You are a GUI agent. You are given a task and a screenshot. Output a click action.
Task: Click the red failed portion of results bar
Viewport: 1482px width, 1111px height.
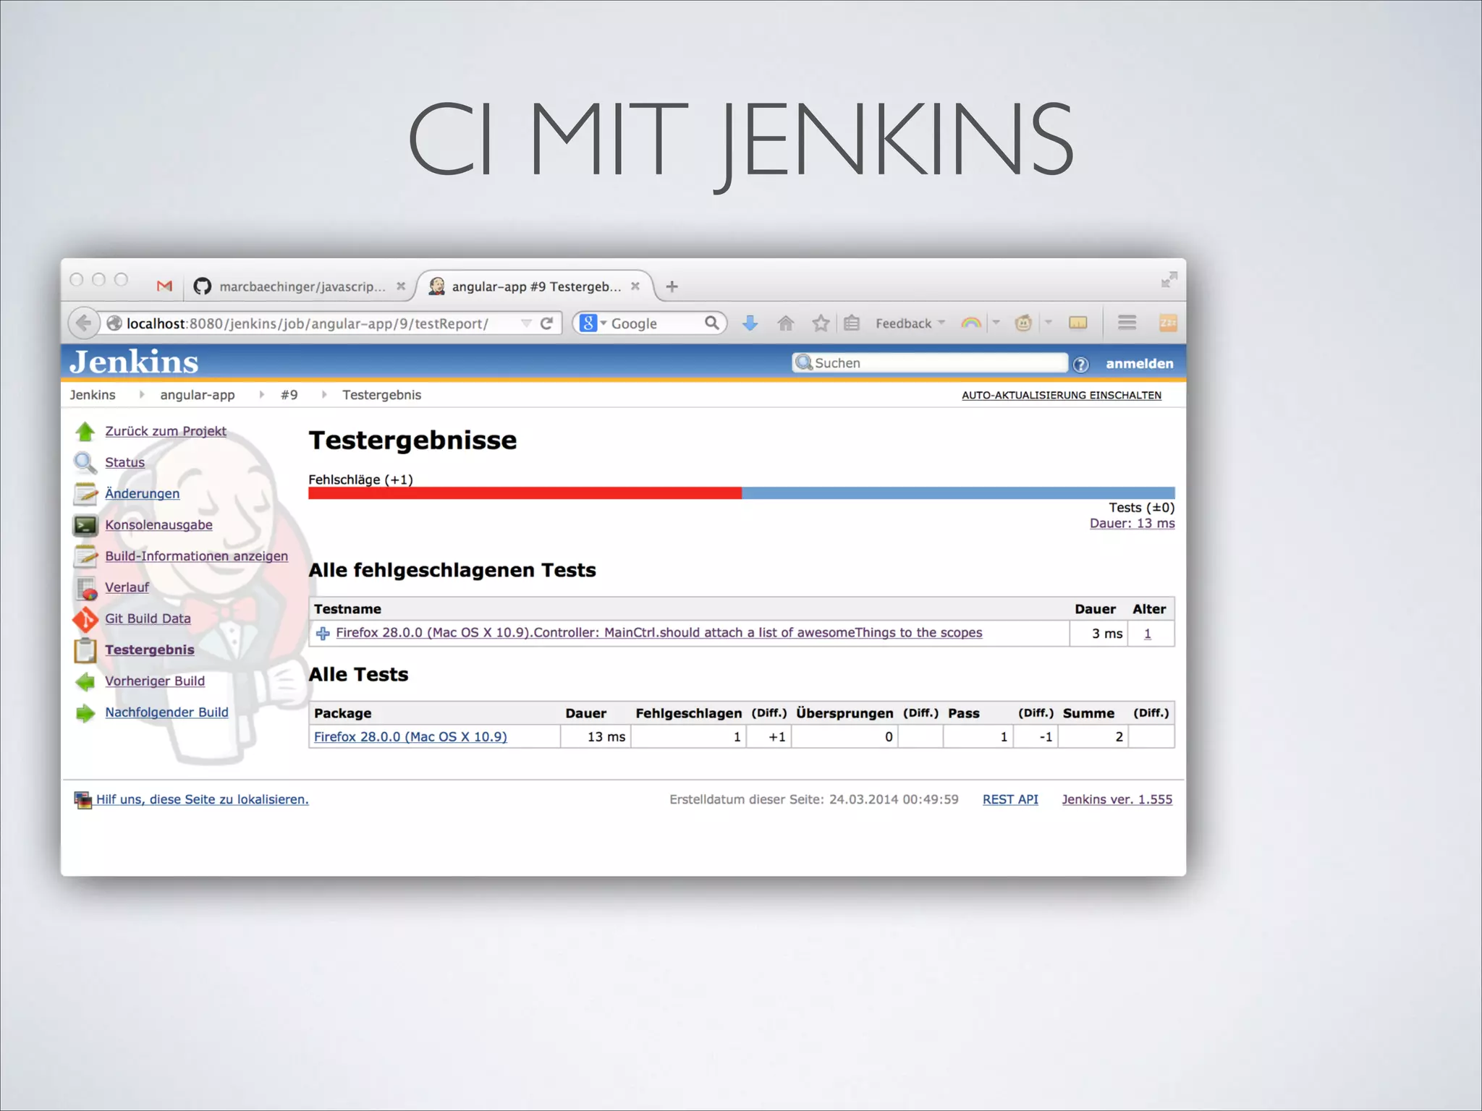tap(525, 493)
